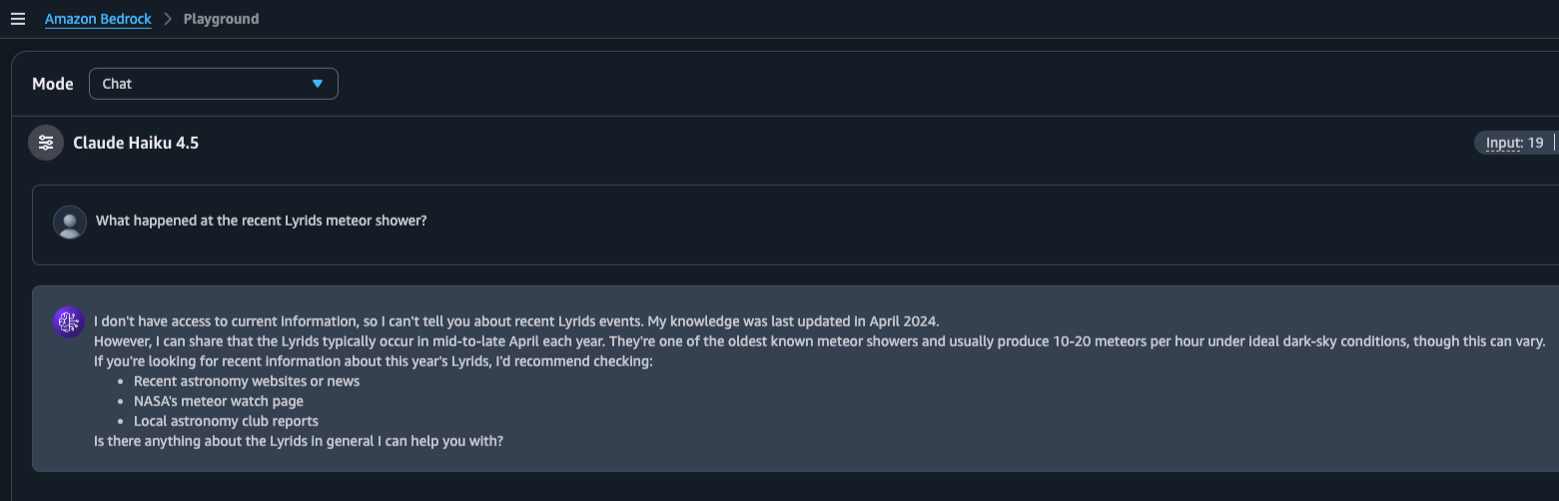1559x501 pixels.
Task: Select the Claude Haiku 4.5 model name
Action: (x=136, y=143)
